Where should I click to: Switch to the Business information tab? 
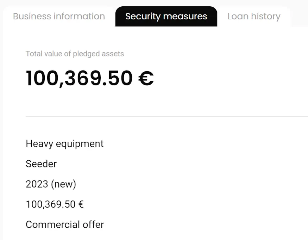pyautogui.click(x=59, y=17)
